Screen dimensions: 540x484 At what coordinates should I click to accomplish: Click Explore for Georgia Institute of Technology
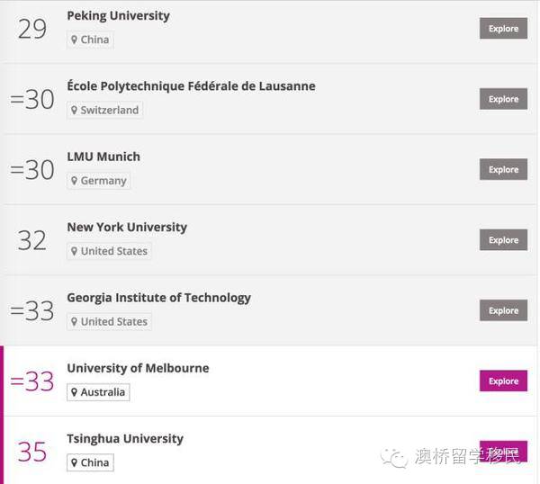point(503,310)
